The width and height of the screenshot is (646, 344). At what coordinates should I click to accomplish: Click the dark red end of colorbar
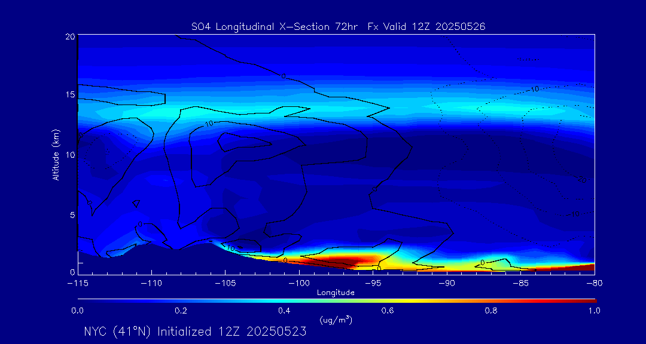point(591,301)
